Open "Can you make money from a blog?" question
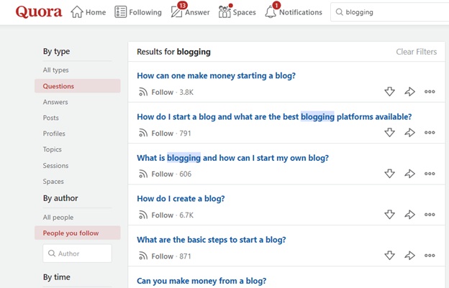This screenshot has width=449, height=288. point(201,281)
